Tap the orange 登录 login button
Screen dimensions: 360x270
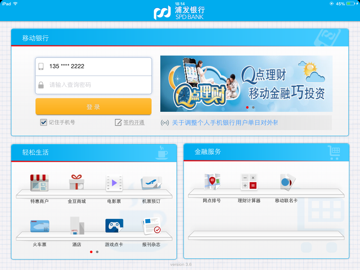tap(94, 107)
